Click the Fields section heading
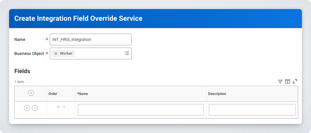This screenshot has width=311, height=133. point(22,71)
